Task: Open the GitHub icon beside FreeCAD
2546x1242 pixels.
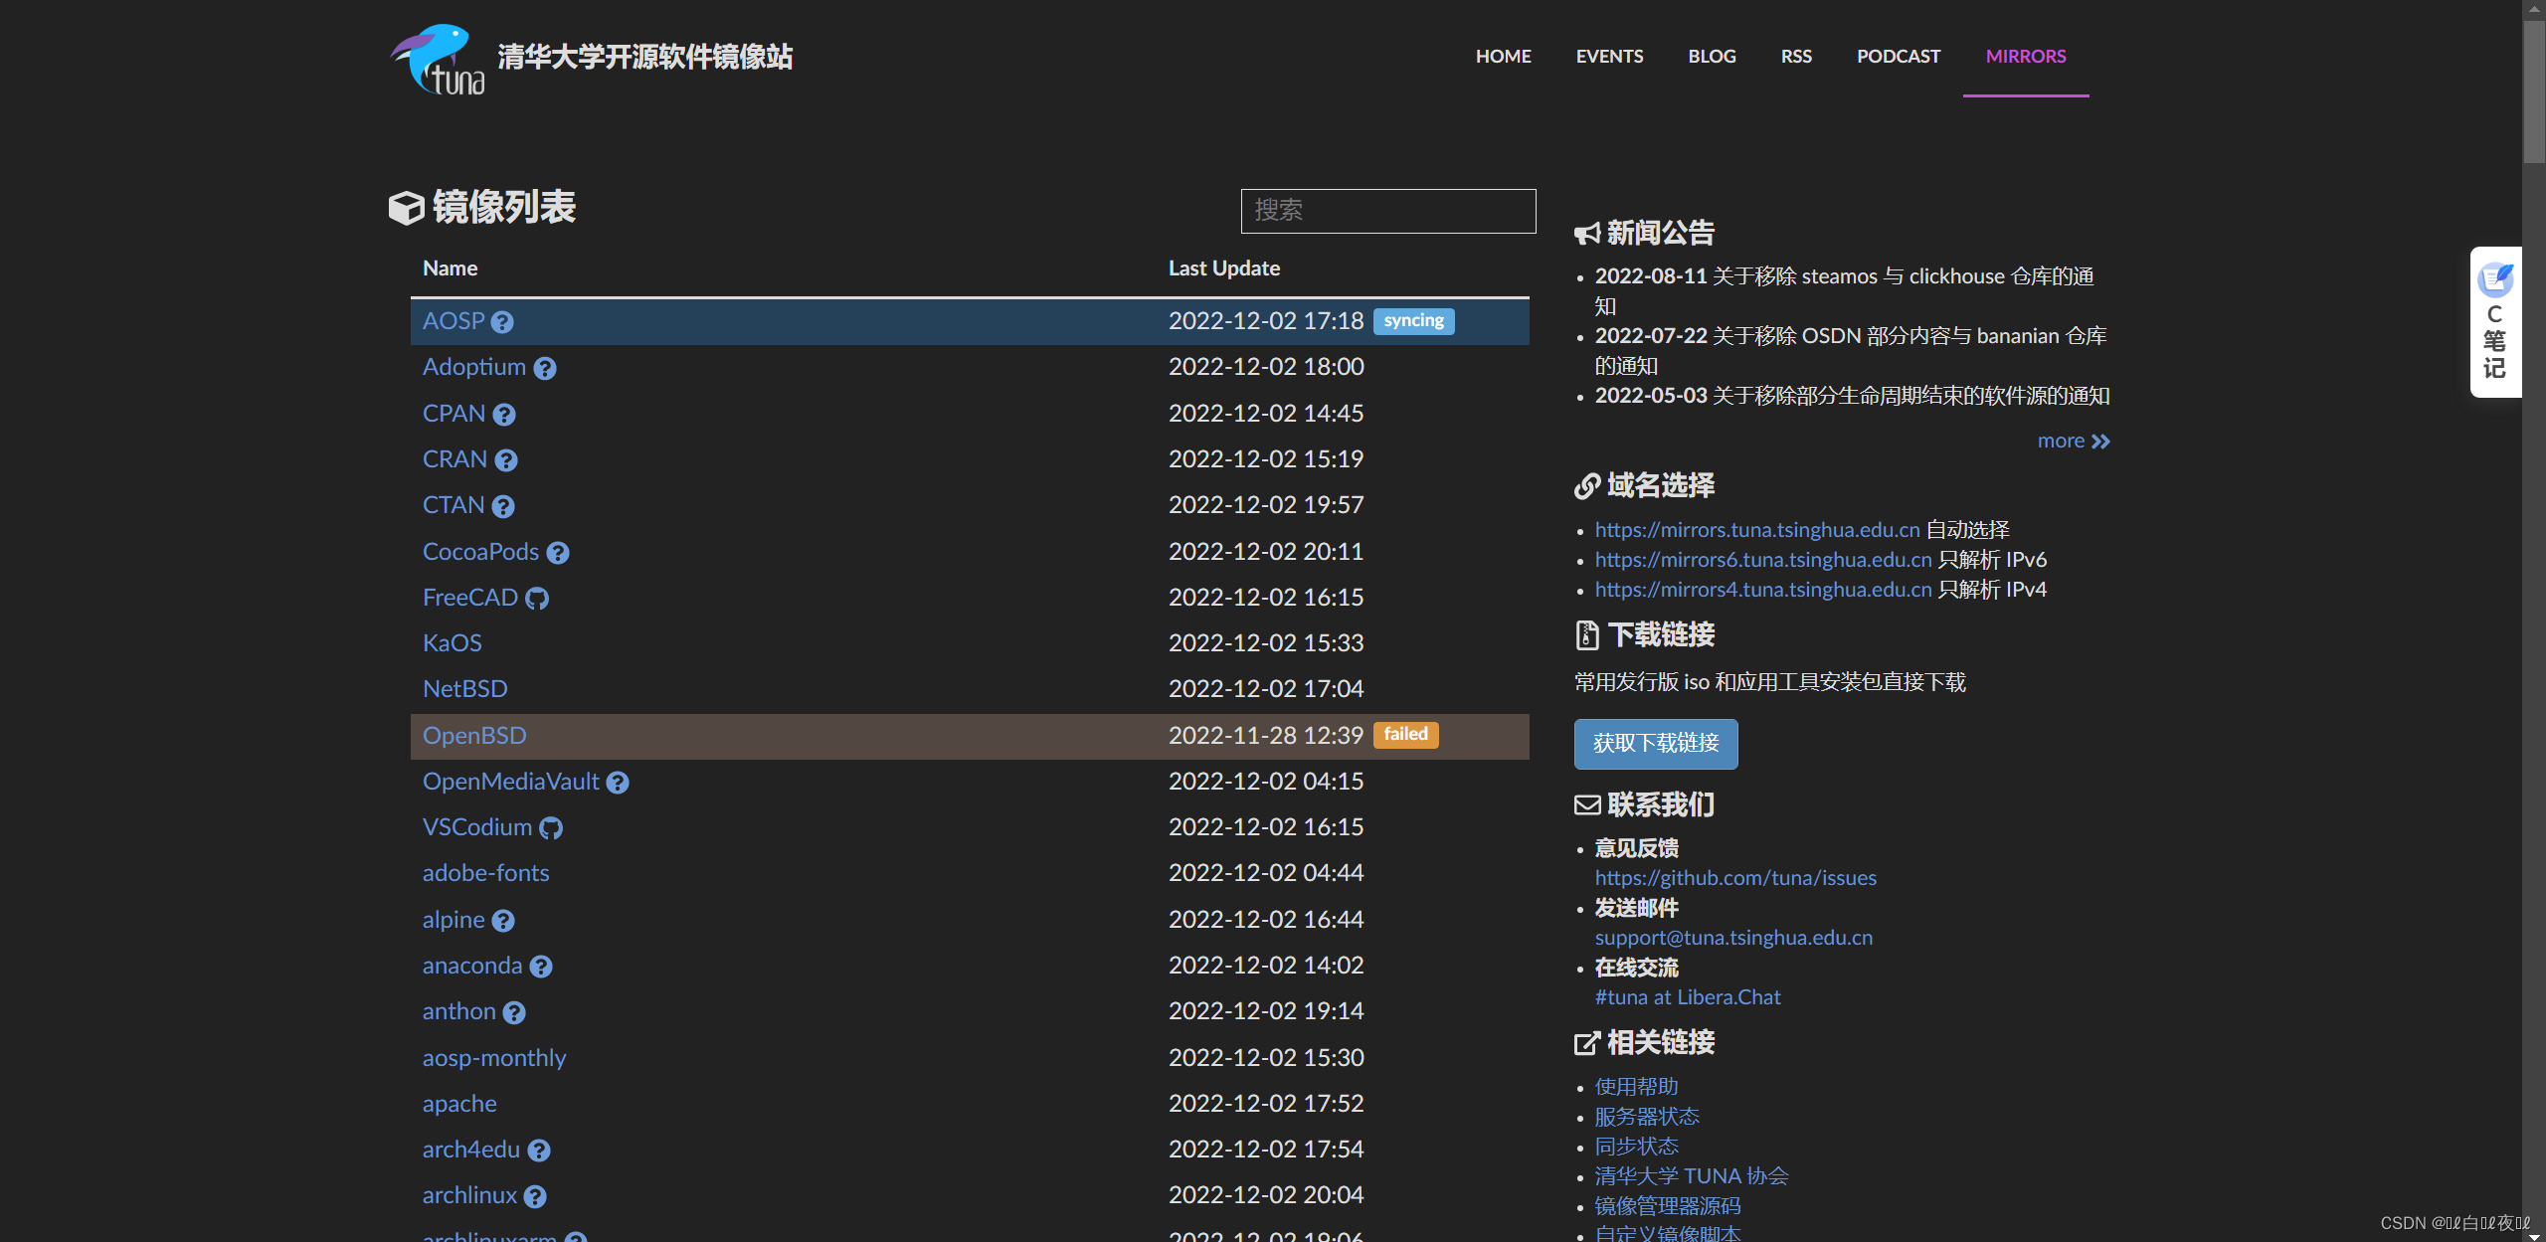Action: pos(537,599)
